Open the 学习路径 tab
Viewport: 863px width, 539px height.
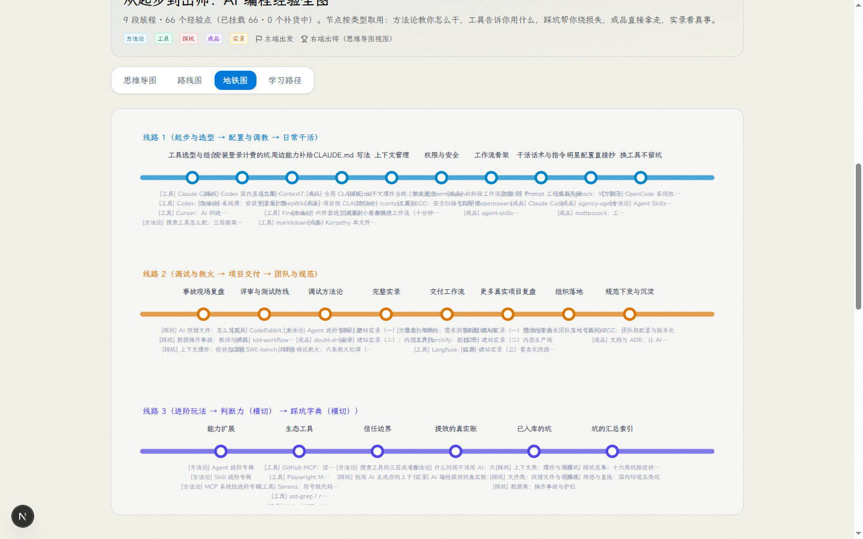(x=285, y=80)
